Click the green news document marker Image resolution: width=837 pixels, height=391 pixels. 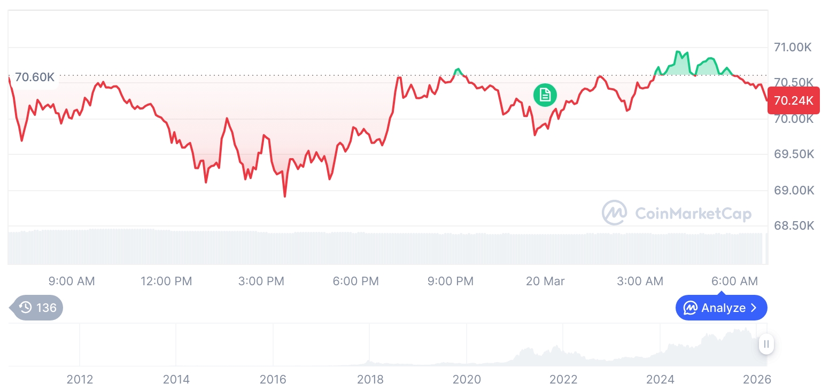545,95
